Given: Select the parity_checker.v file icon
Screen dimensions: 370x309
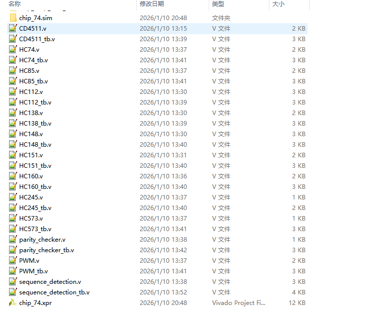Looking at the screenshot, I should pos(13,240).
